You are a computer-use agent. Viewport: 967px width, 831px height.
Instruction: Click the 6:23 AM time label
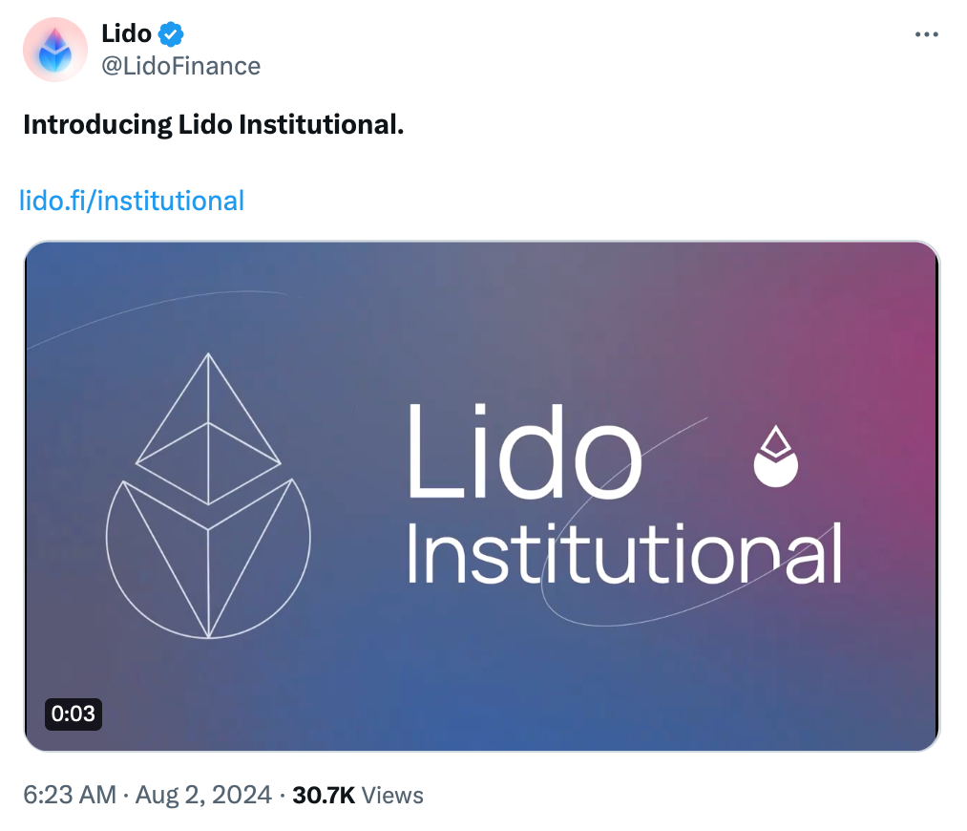66,794
